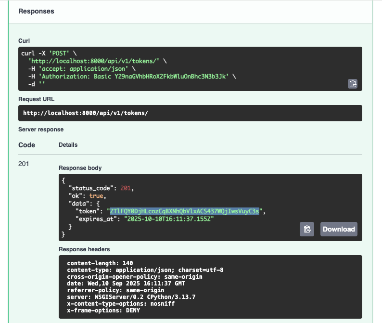382x323 pixels.
Task: Click the expires_at timestamp value
Action: (169, 219)
